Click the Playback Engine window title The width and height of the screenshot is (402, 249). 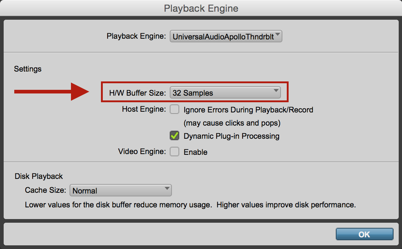[x=201, y=8]
